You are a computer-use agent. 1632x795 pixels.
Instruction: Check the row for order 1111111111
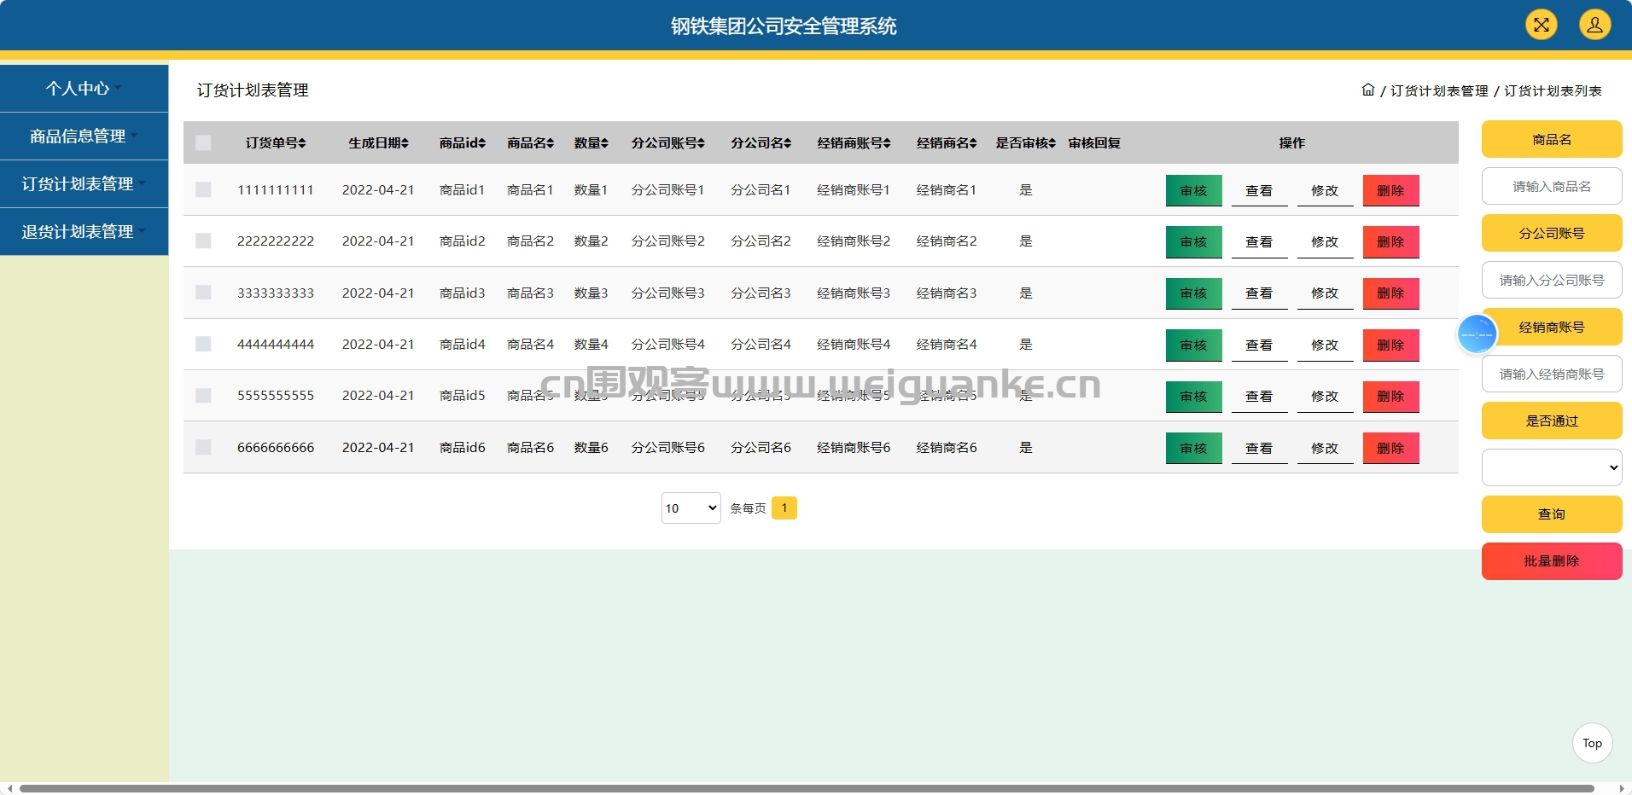pos(203,189)
